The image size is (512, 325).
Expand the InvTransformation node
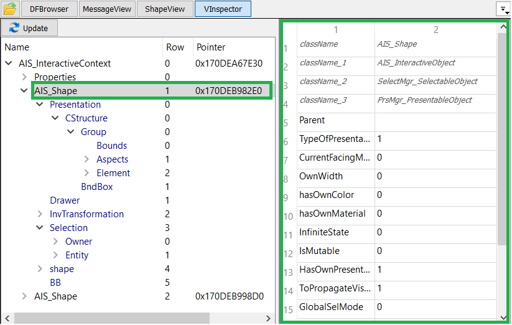tap(40, 214)
